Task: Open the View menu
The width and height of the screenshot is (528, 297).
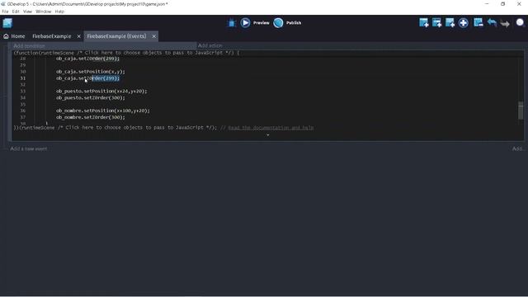Action: 27,12
